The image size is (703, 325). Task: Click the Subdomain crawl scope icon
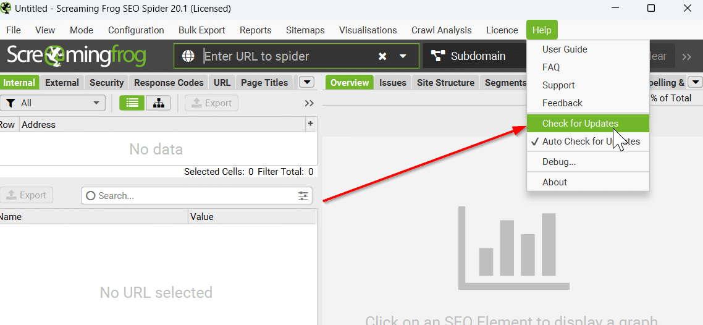point(438,56)
